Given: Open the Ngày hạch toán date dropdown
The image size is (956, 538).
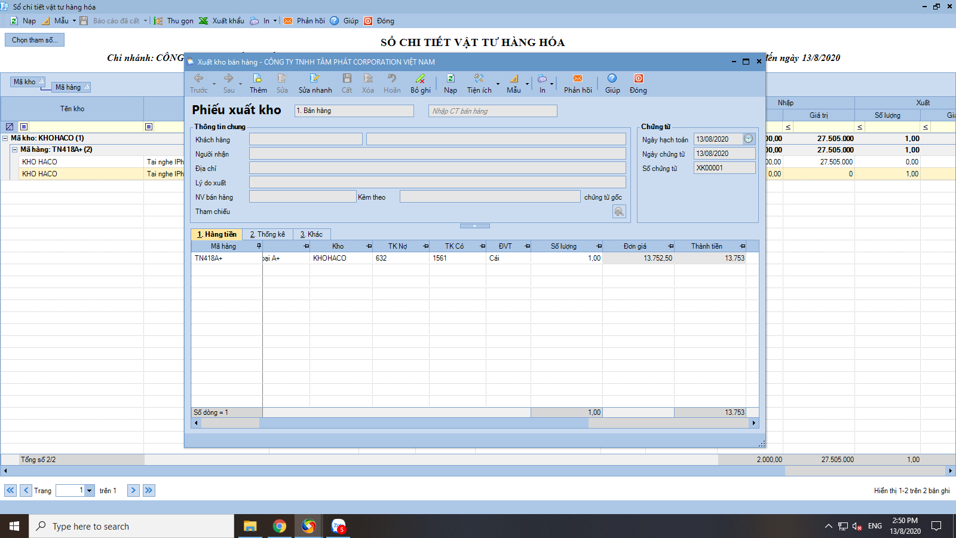Looking at the screenshot, I should [748, 139].
